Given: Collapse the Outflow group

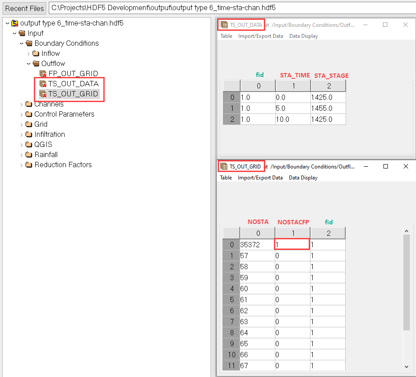Looking at the screenshot, I should point(29,63).
